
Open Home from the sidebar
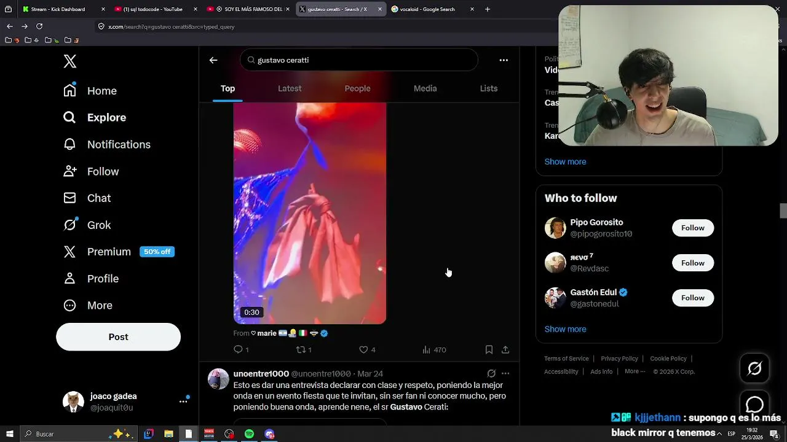90,91
